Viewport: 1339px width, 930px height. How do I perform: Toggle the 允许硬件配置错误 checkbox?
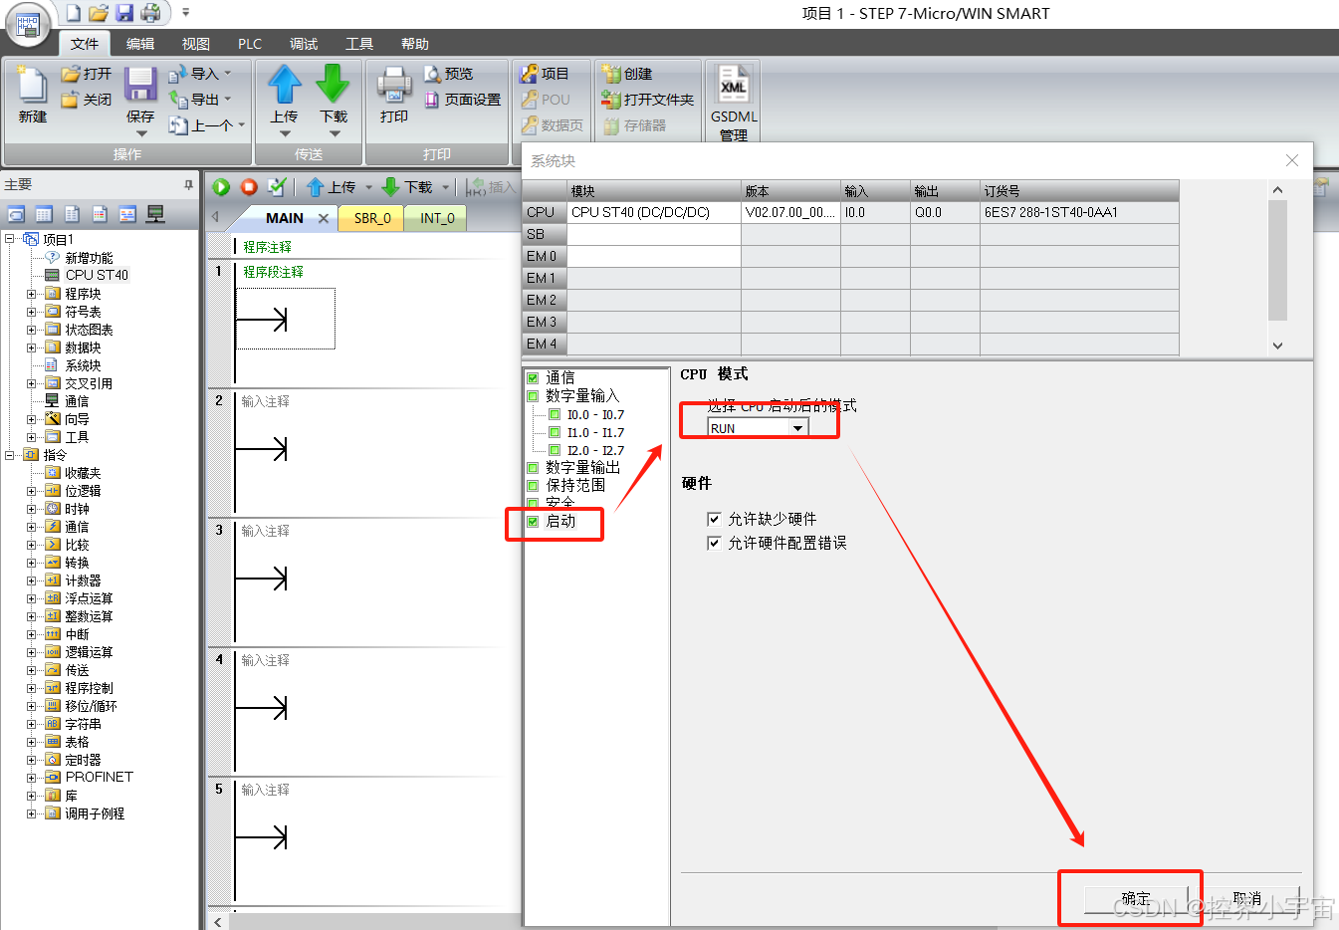(715, 543)
